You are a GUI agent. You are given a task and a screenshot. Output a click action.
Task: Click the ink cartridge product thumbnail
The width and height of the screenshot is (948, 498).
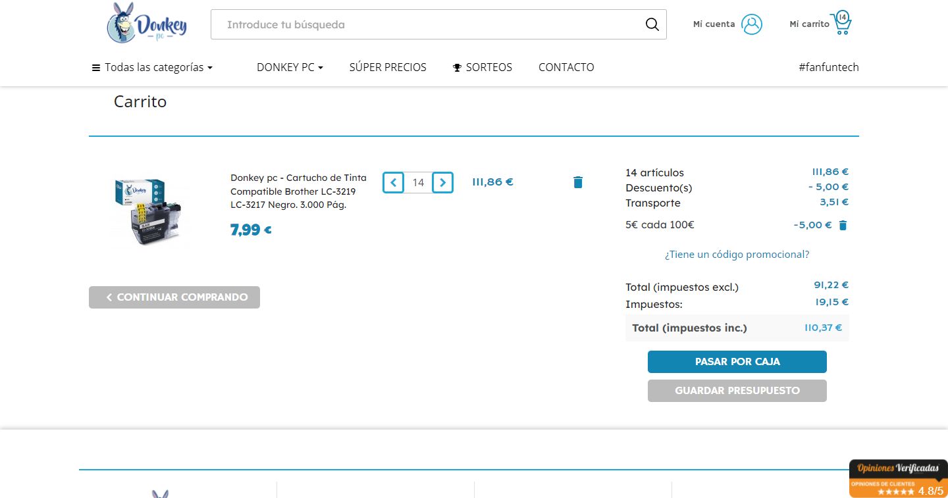(148, 212)
